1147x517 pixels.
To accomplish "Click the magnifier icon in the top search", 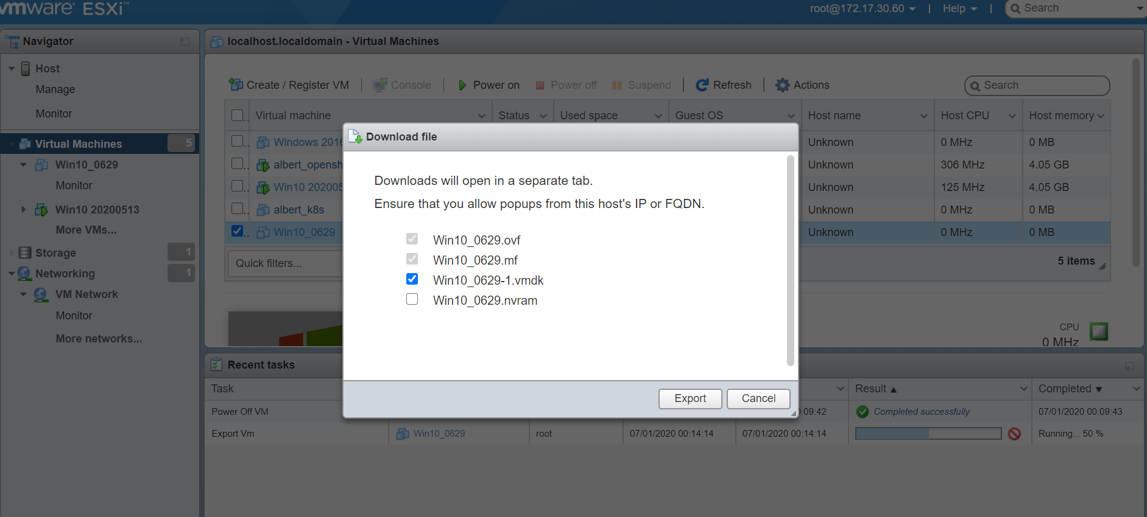I will tap(1015, 9).
